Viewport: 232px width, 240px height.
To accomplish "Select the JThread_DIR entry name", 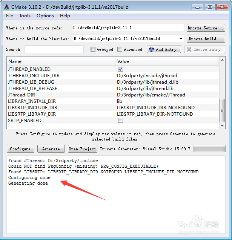I will [x=22, y=95].
